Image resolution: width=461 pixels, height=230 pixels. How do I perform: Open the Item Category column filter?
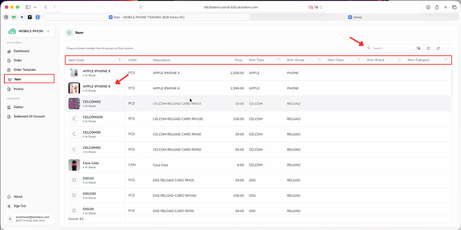(446, 60)
